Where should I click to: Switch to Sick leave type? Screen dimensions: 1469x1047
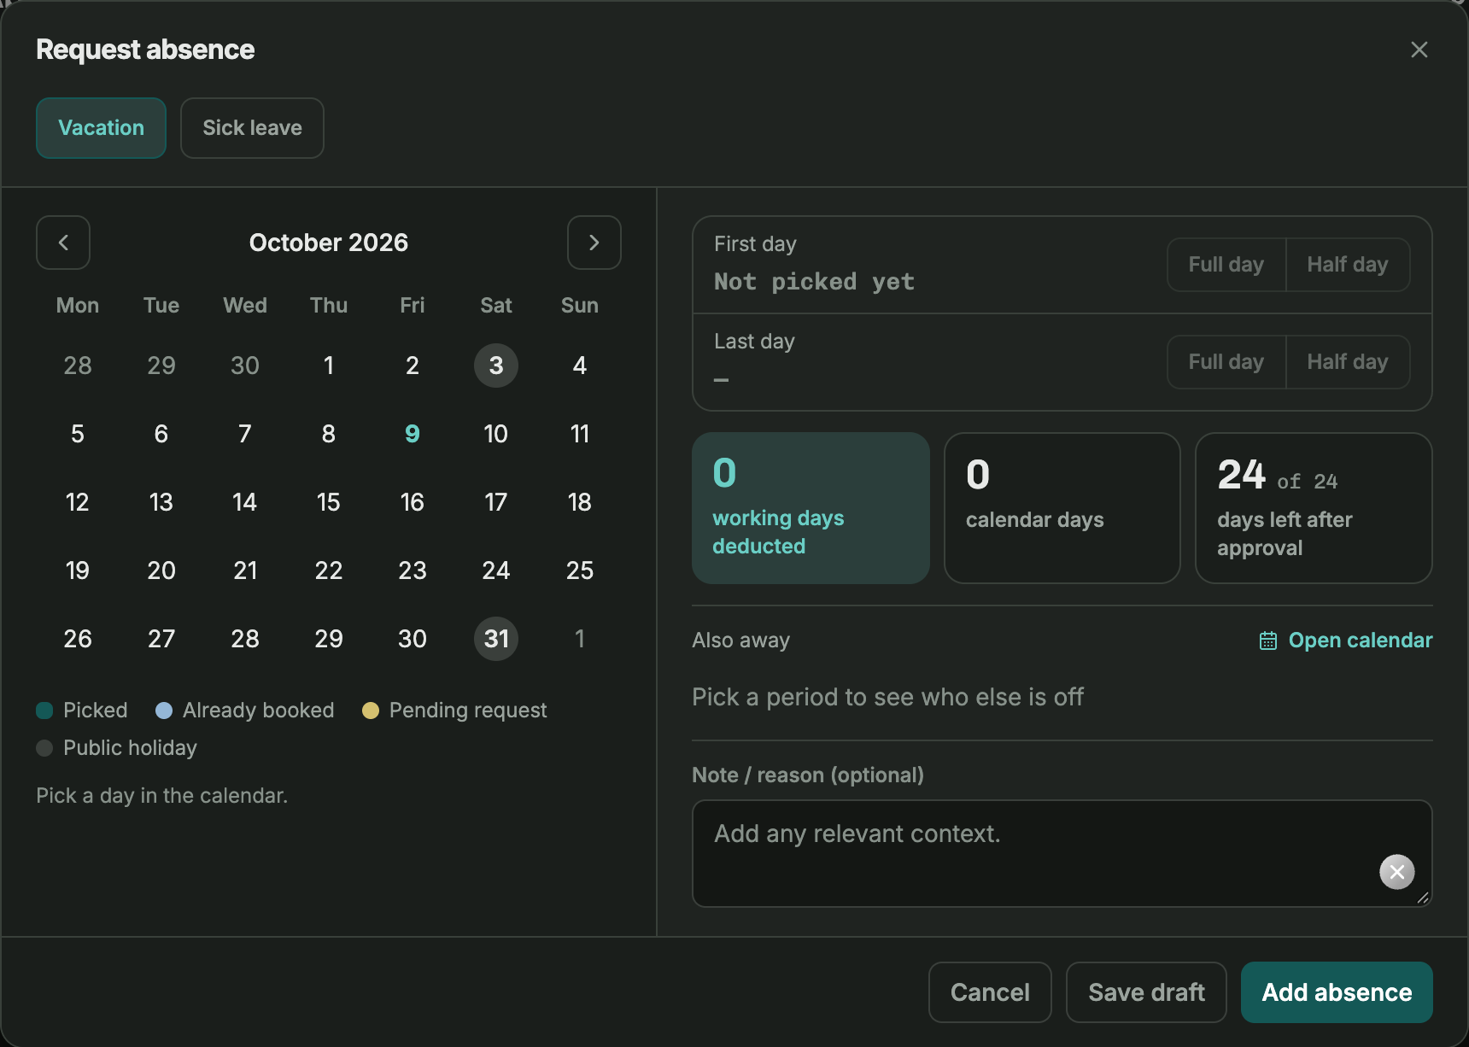click(x=252, y=128)
